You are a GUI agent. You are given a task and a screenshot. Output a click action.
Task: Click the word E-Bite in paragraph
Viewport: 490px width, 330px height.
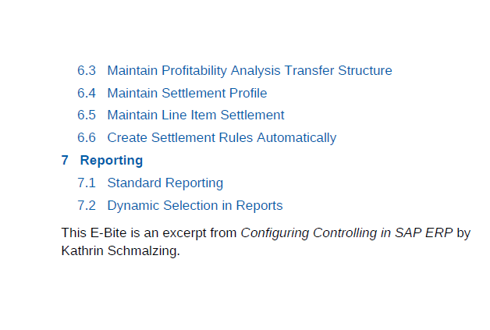[108, 232]
